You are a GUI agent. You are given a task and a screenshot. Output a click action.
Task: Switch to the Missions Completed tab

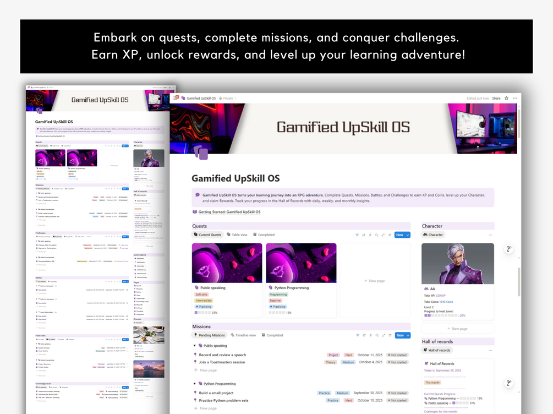pyautogui.click(x=272, y=335)
